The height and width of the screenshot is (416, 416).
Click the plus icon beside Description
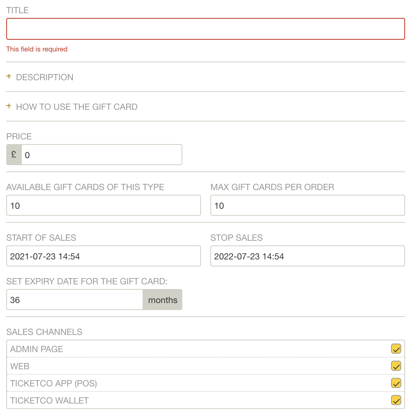click(9, 77)
